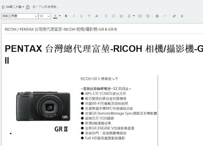Apply underline formatting
Screen dimensions: 203x146
[x=81, y=16]
